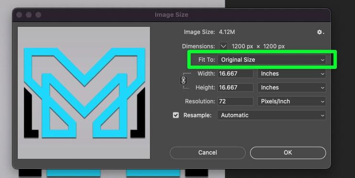The height and width of the screenshot is (178, 355).
Task: Click the Height value field
Action: [235, 88]
